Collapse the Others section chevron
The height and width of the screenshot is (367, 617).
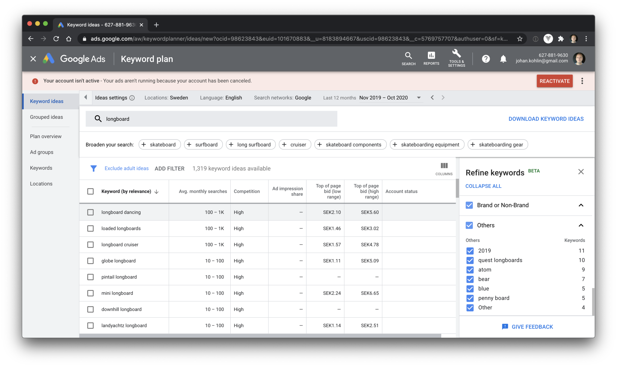point(581,225)
